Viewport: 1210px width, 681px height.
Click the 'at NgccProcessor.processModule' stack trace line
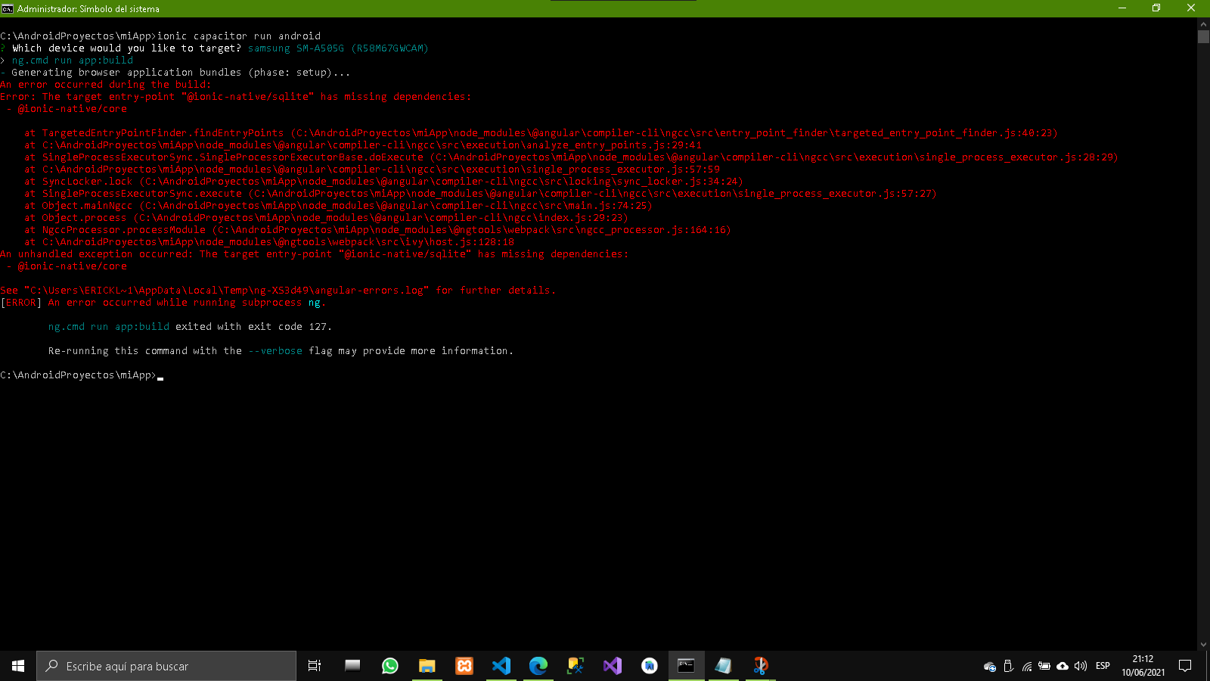point(378,229)
